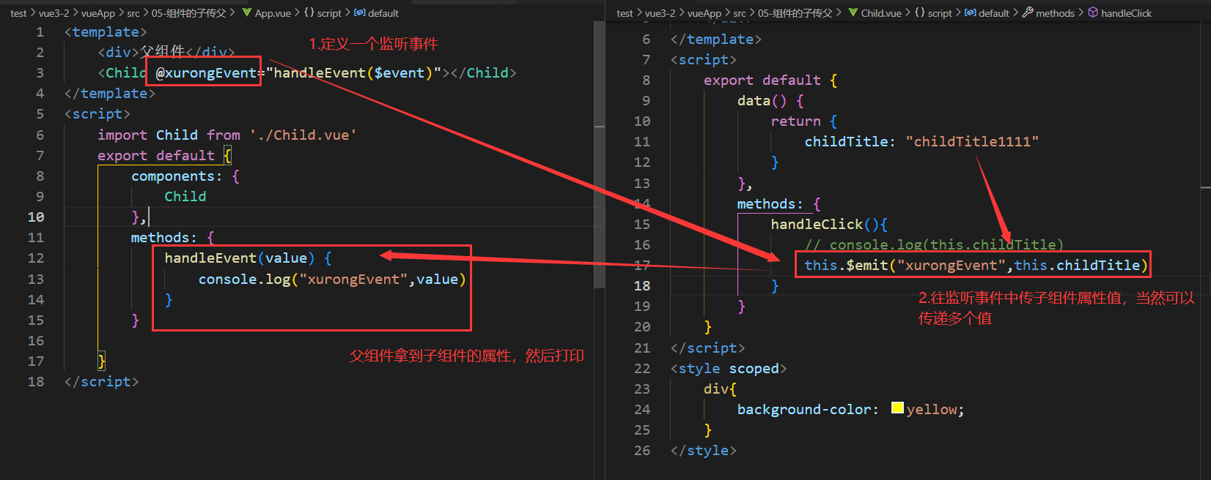Click '@xurongEvent' attribute in App.vue template

pos(206,72)
